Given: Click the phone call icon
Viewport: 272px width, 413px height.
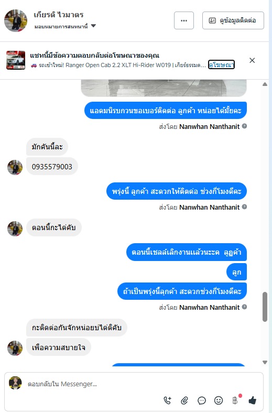Looking at the screenshot, I should (x=168, y=400).
